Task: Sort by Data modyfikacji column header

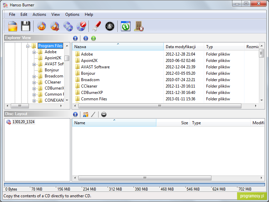Action: click(184, 47)
